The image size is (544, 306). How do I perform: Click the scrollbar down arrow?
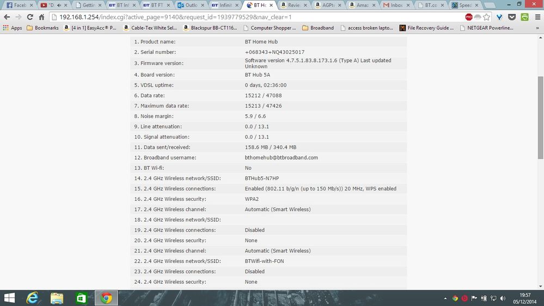coord(540,286)
